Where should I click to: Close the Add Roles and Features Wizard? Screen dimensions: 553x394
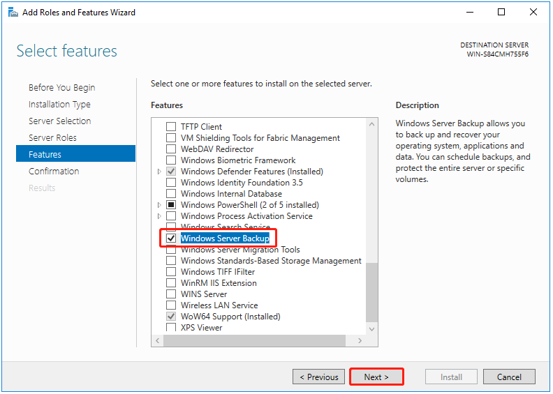(533, 12)
